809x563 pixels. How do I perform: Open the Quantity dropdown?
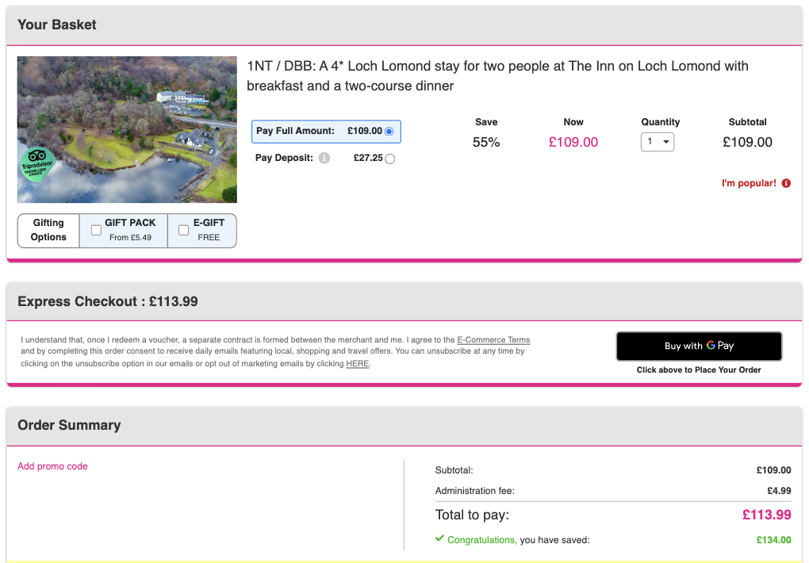[x=657, y=142]
